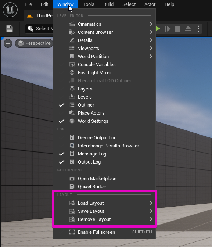Screen dimensions: 212x247
Task: Click the Quixel Bridge icon
Action: click(x=72, y=186)
